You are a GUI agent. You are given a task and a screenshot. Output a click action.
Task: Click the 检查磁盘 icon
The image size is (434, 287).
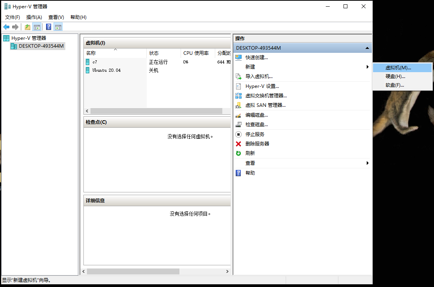point(238,125)
